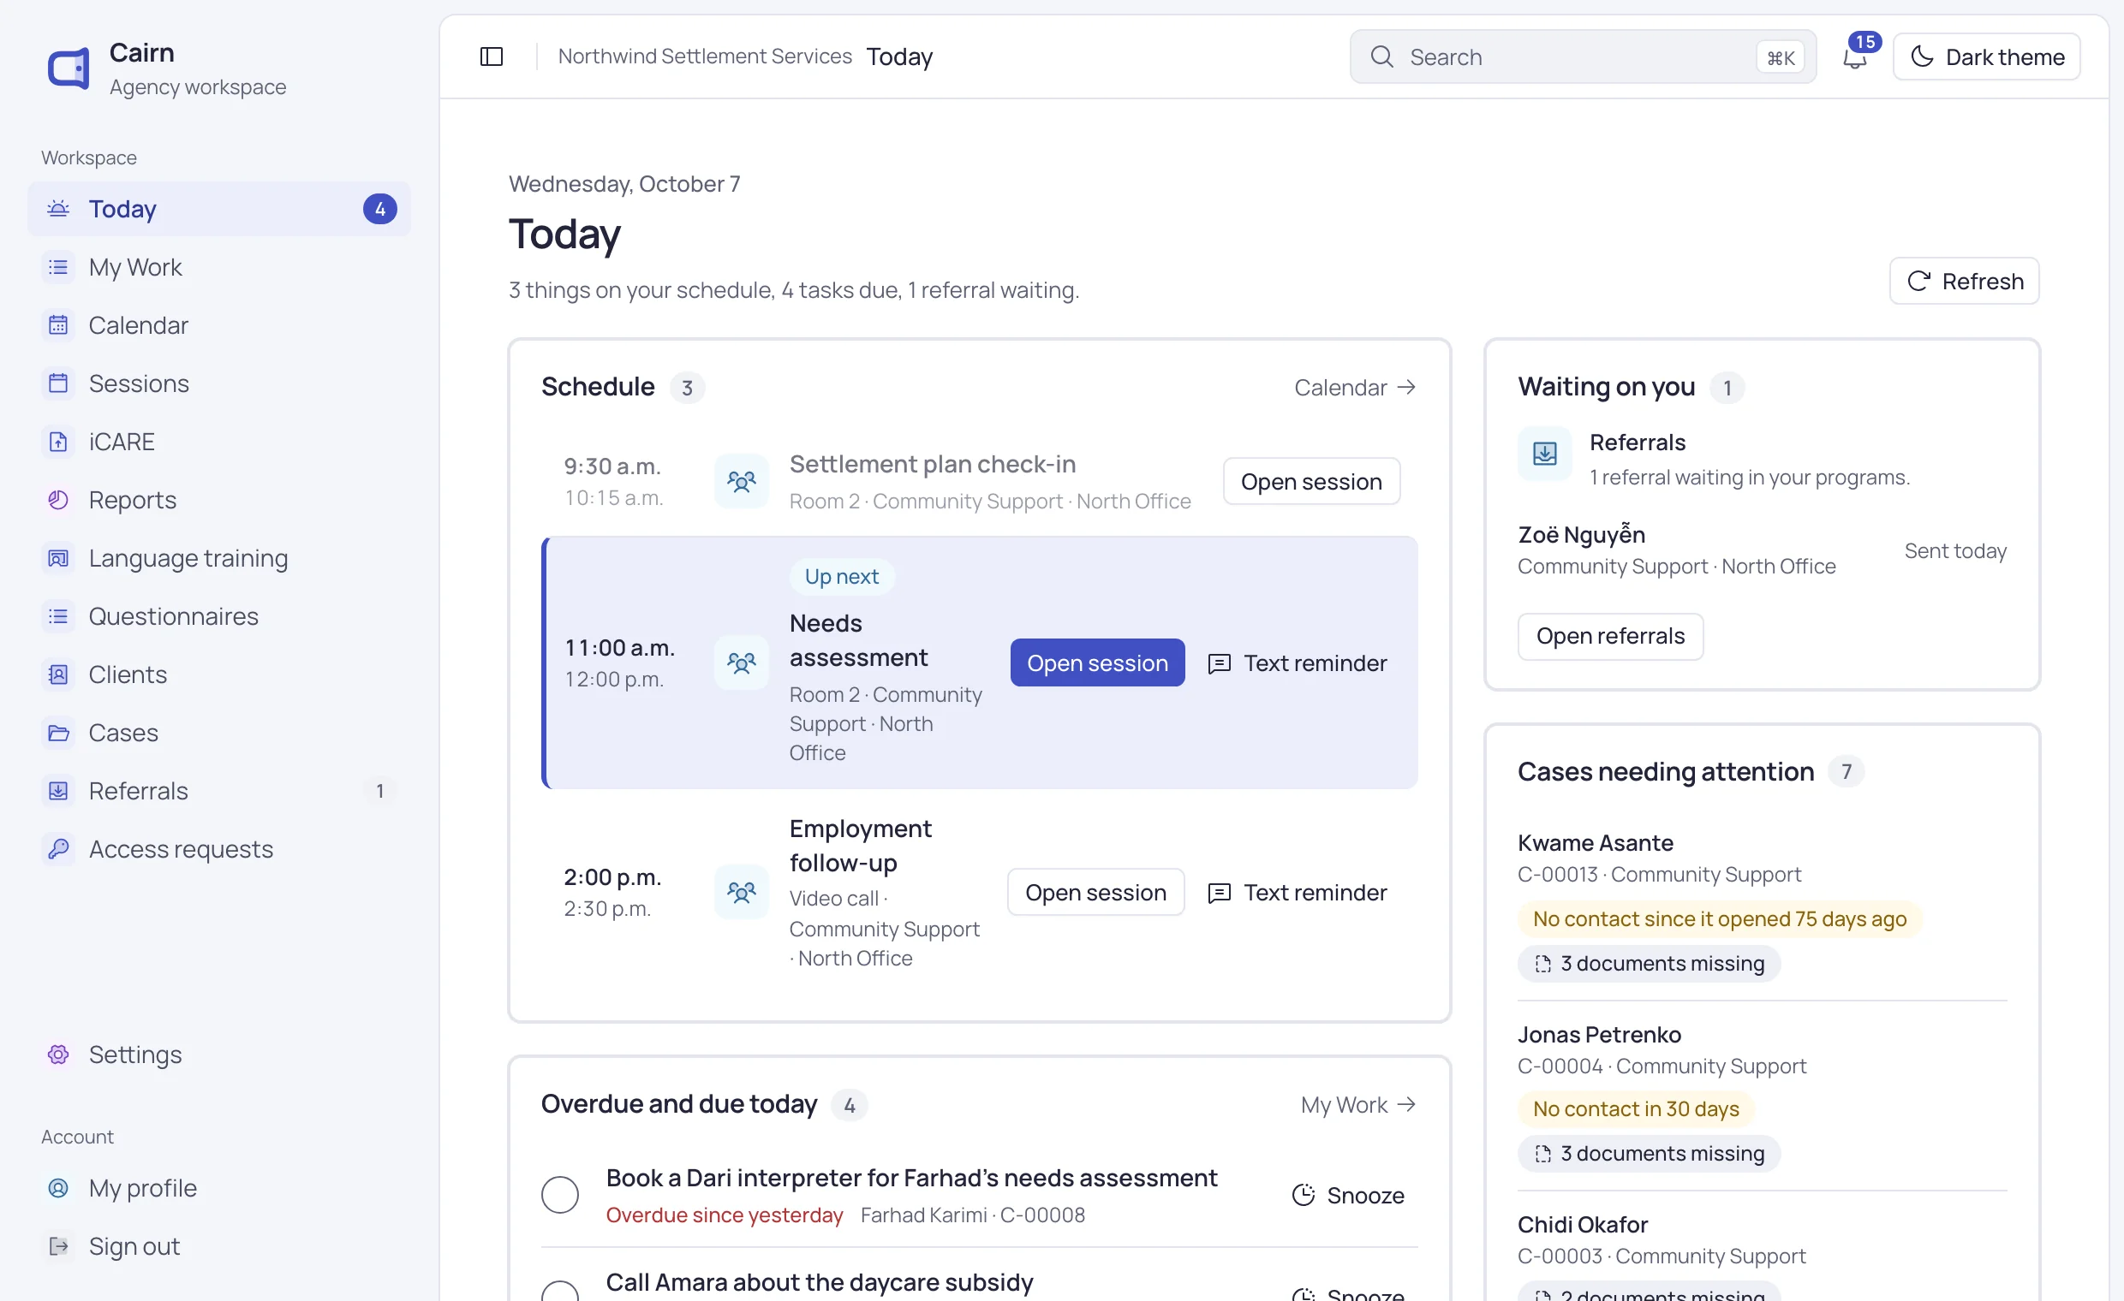This screenshot has height=1301, width=2124.
Task: Open the 9:30 a.m. check-in session
Action: 1311,482
